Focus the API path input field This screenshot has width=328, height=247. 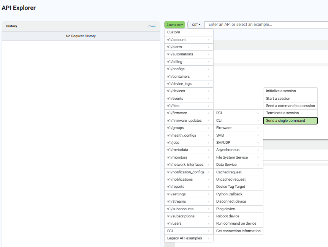(x=266, y=25)
